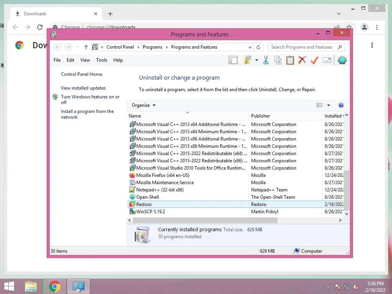Sort by the Publisher column header
Screen dimensions: 392x294
point(285,116)
